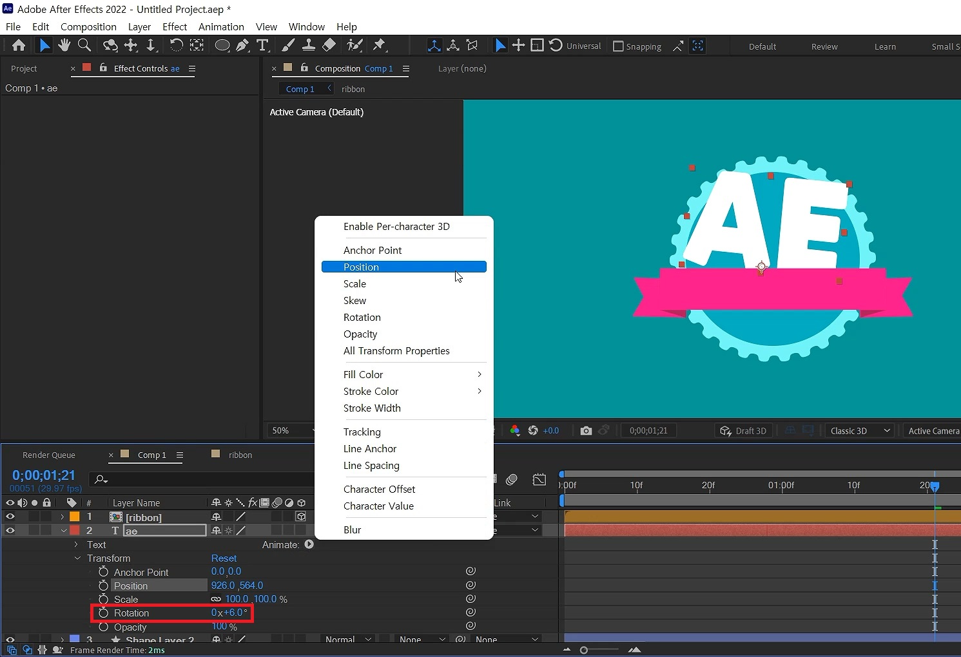Click the ribbon layer orange label color
Viewport: 961px width, 657px height.
click(75, 517)
